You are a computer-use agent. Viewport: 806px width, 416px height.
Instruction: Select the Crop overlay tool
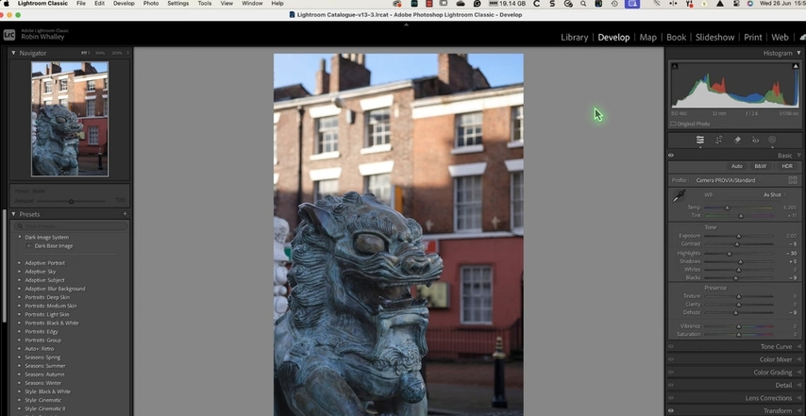pos(718,140)
